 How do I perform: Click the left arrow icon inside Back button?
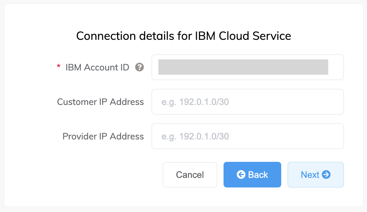coord(241,174)
